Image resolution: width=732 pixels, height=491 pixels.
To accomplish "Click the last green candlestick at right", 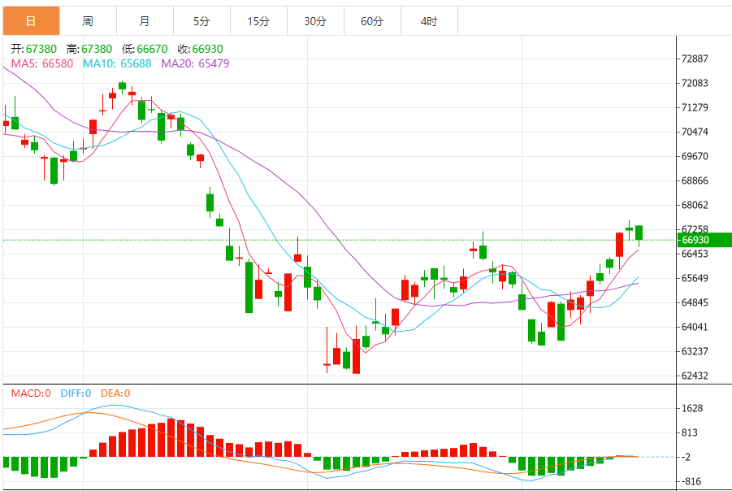I will pos(639,232).
